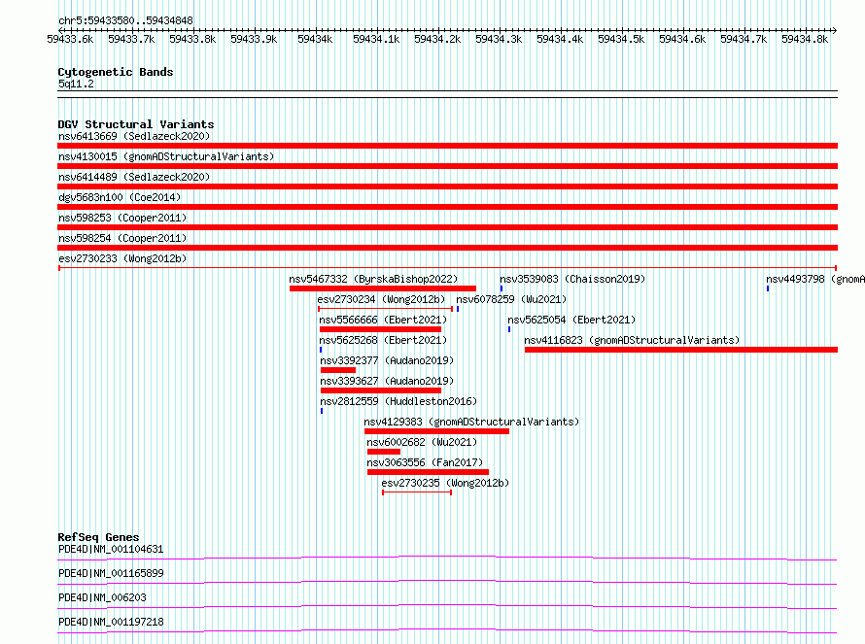Screen dimensions: 865x644
Task: Click thin red span under esv2730235
Action: pyautogui.click(x=417, y=492)
